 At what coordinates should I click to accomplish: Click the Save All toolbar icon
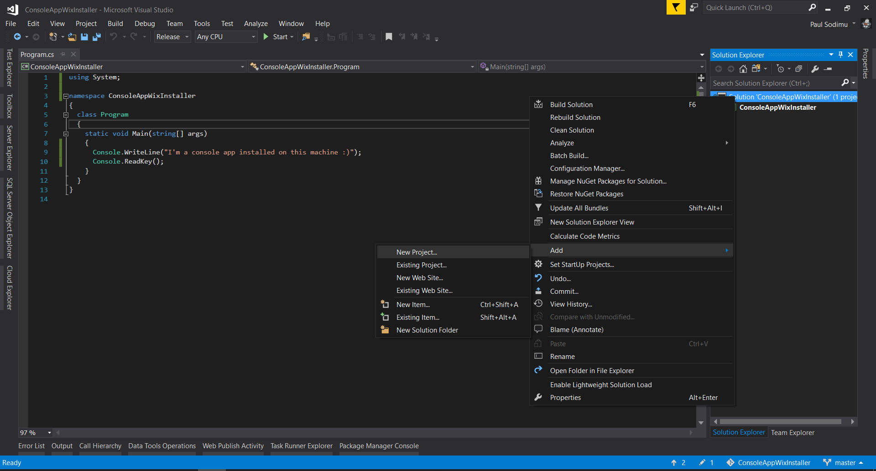coord(96,37)
